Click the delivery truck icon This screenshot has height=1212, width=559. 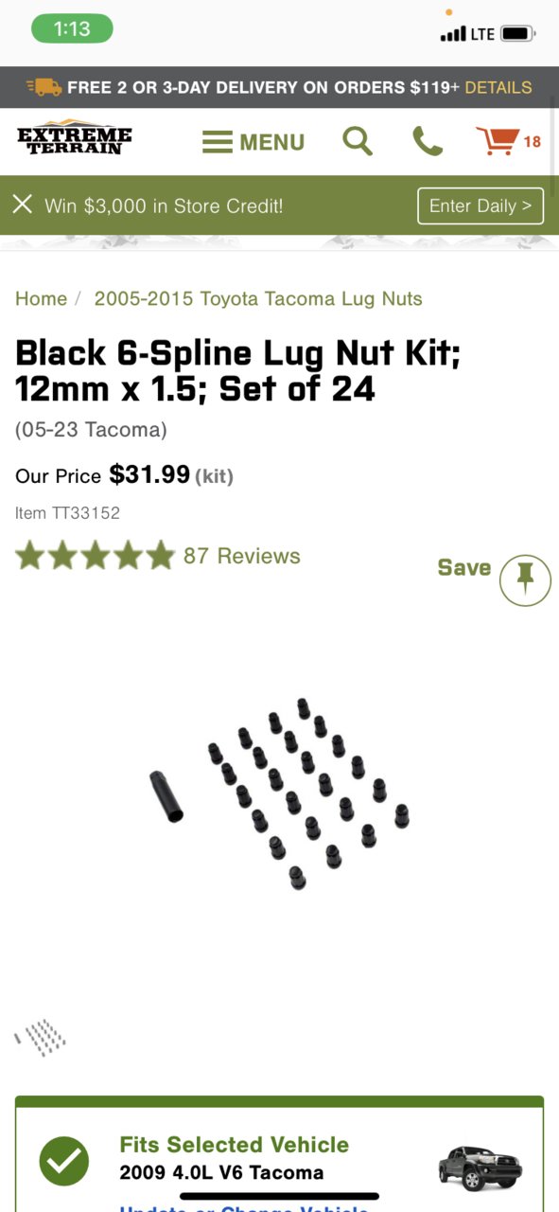(x=44, y=87)
